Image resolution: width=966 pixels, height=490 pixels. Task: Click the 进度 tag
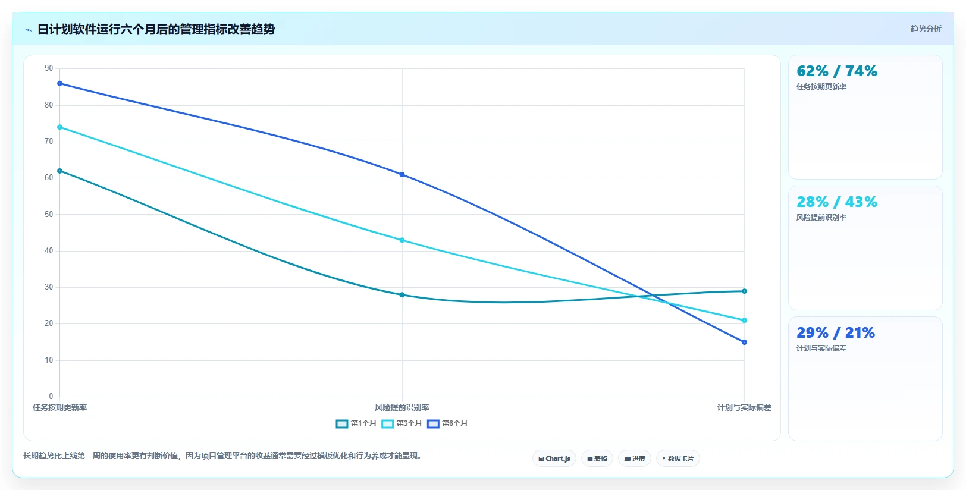[635, 458]
